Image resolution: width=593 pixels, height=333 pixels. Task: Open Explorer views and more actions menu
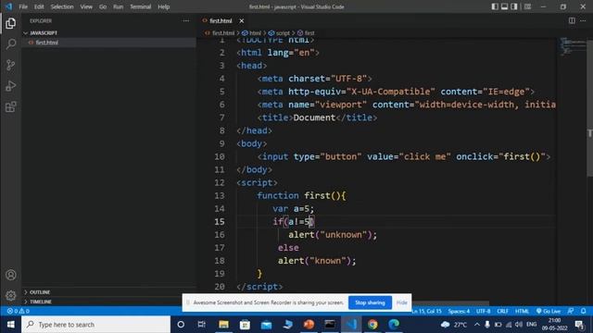[185, 20]
